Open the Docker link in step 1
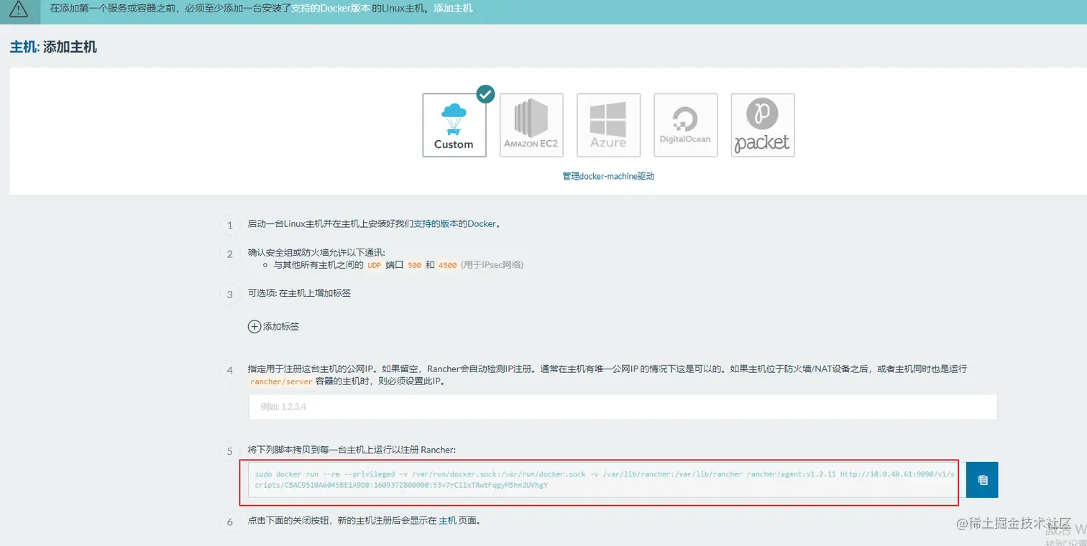The image size is (1087, 546). click(482, 223)
